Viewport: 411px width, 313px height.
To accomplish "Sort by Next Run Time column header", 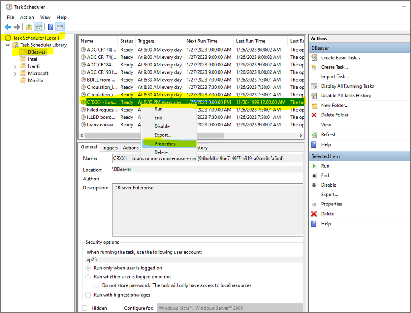I will (x=209, y=41).
